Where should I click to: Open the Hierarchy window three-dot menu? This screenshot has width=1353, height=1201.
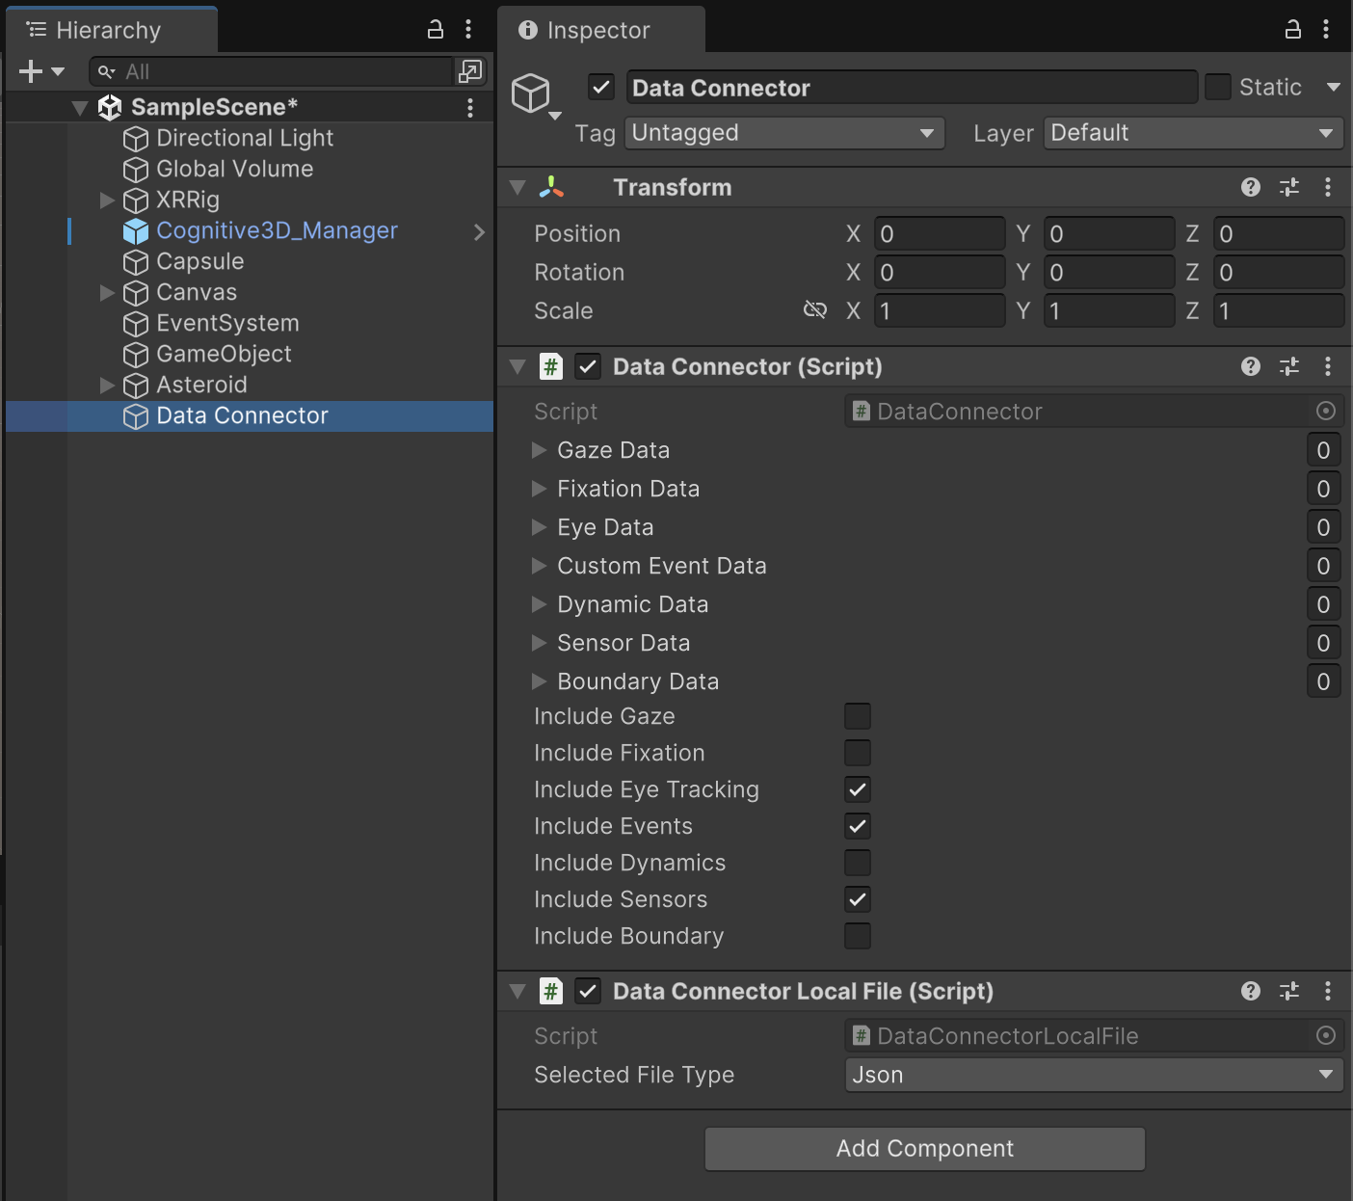469,29
